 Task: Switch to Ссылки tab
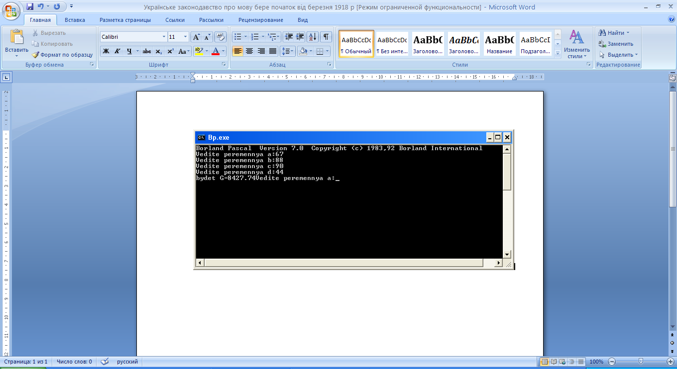pyautogui.click(x=175, y=20)
